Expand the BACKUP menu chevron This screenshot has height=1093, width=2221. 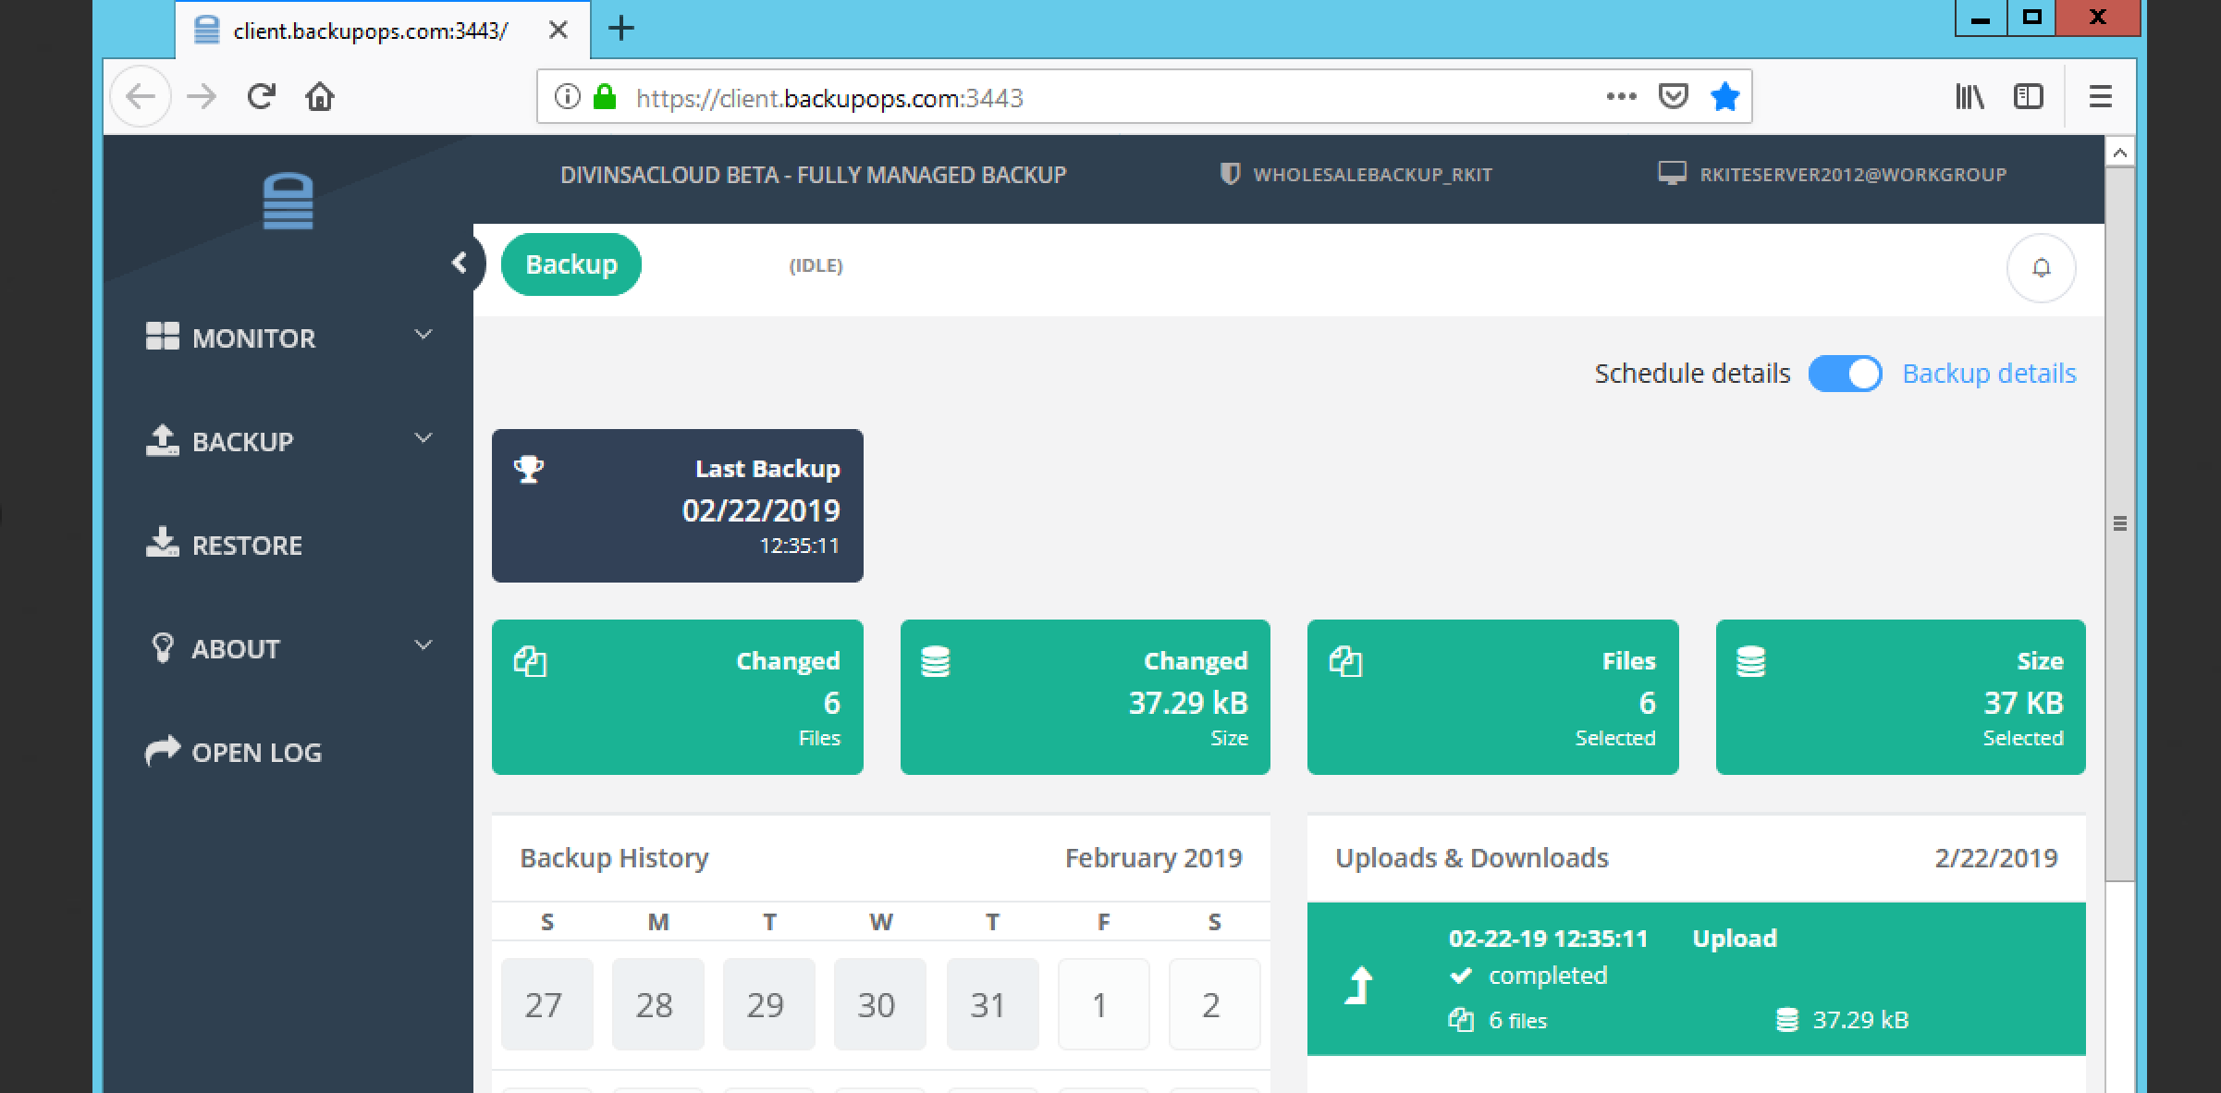(423, 438)
